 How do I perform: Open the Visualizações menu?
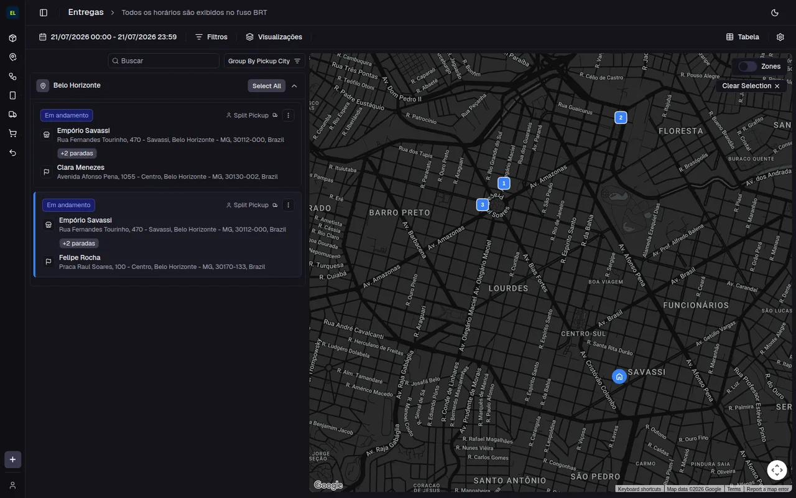274,37
